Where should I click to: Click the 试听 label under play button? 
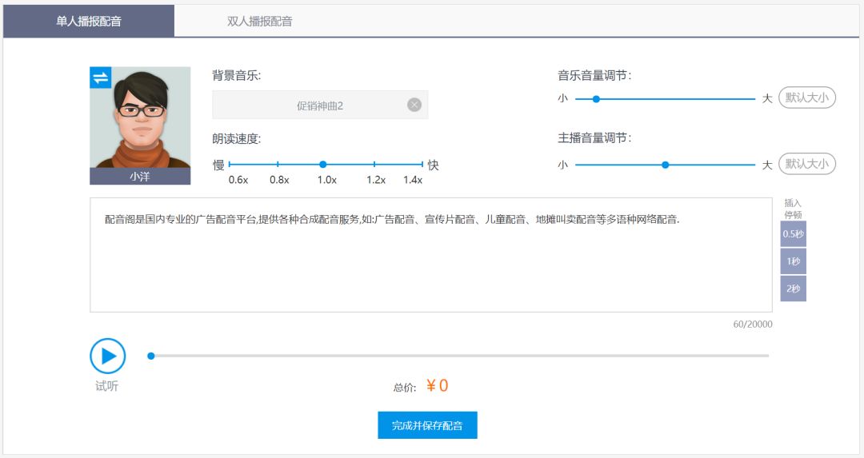point(107,386)
